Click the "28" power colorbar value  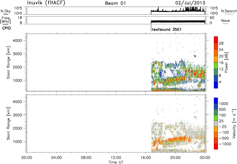[221, 43]
